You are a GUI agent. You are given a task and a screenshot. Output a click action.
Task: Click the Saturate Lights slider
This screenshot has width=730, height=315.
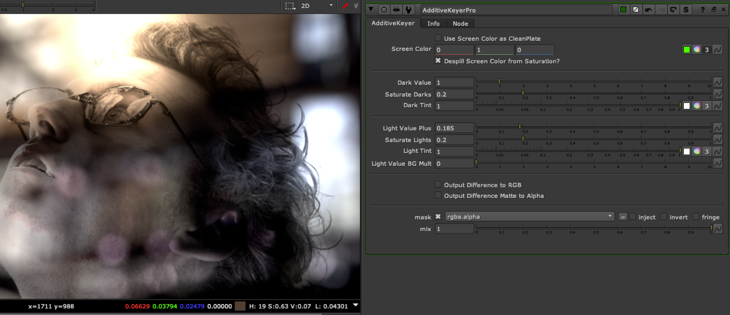594,139
